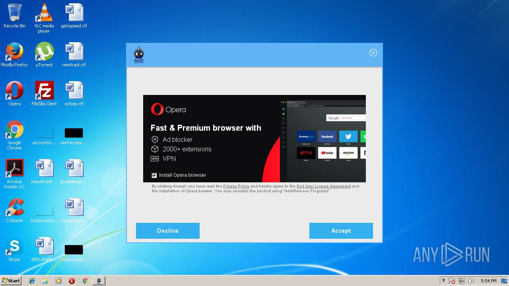509x286 pixels.
Task: Select the difficultpher... document icon
Action: pyautogui.click(x=44, y=249)
